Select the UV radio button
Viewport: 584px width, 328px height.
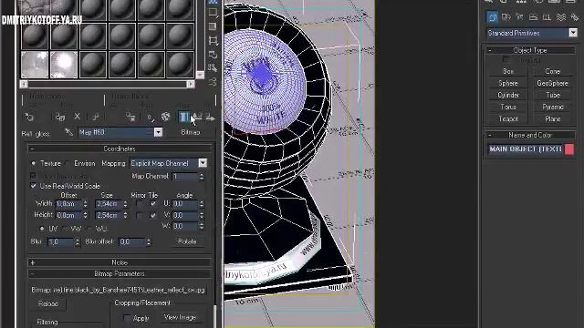pos(42,229)
